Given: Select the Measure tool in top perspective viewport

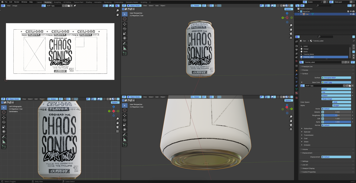Looking at the screenshot, I should tap(125, 48).
